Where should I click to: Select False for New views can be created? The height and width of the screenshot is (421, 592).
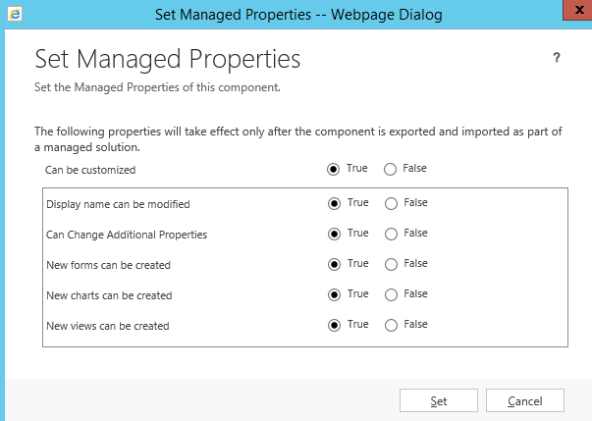(x=391, y=325)
